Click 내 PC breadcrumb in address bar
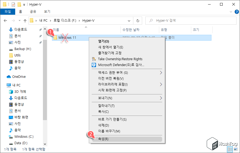Screen dimensions: 240x153 coord(43,21)
